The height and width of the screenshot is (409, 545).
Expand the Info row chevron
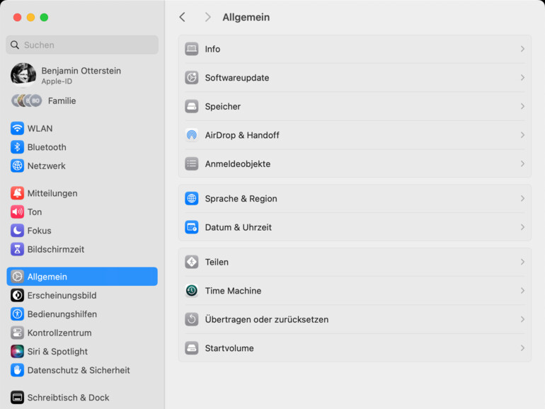(522, 50)
